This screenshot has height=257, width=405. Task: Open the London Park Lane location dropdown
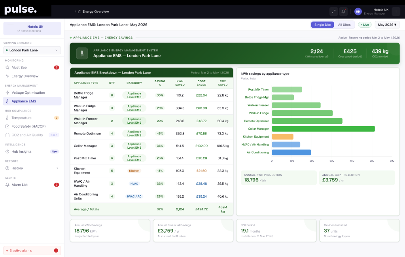[32, 50]
